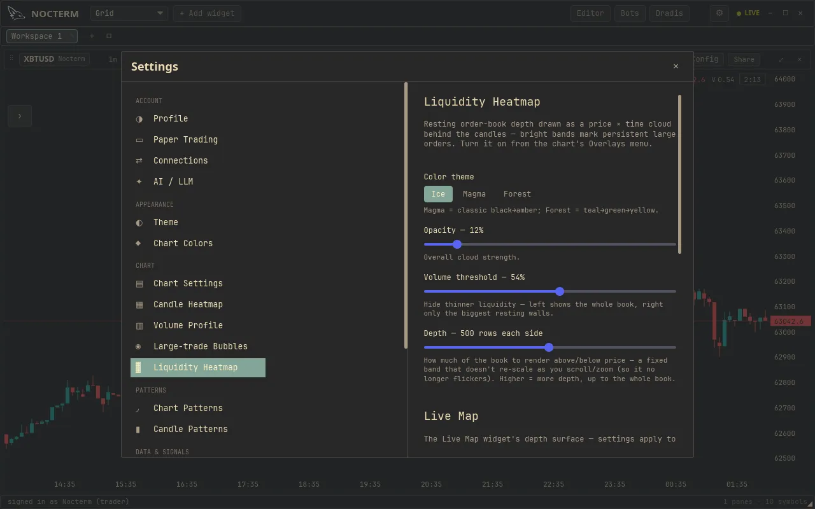Go to AI / LLM settings
Viewport: 815px width, 509px height.
pos(198,182)
